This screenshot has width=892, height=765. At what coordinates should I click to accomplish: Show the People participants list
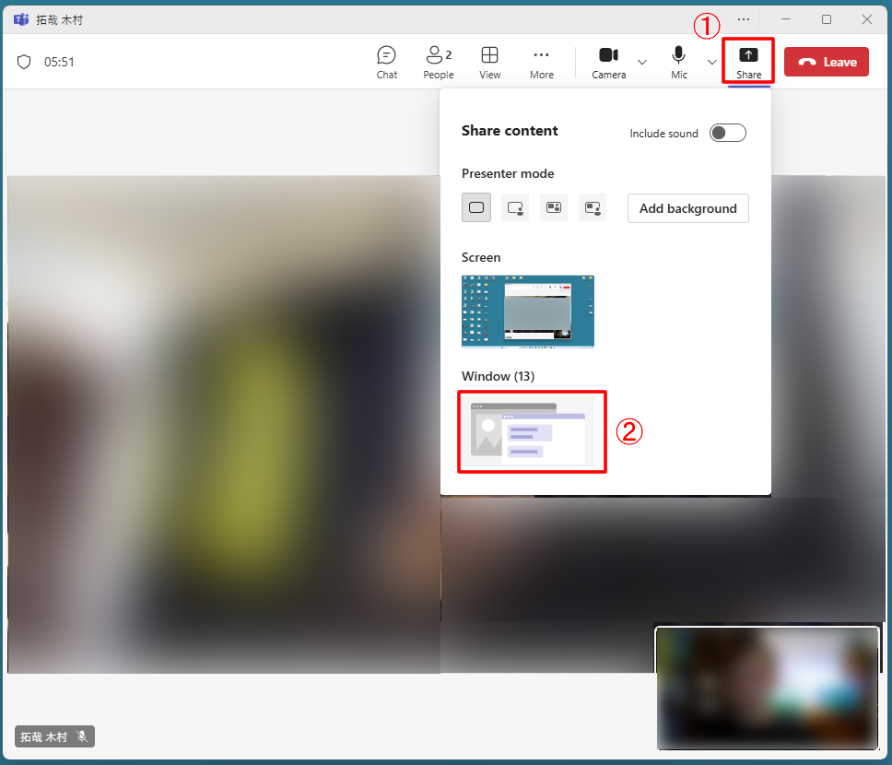click(x=438, y=62)
